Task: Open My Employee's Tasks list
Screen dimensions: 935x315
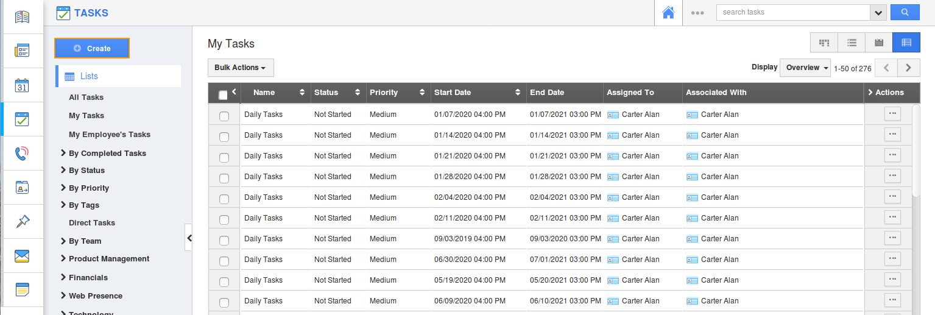Action: click(x=109, y=135)
